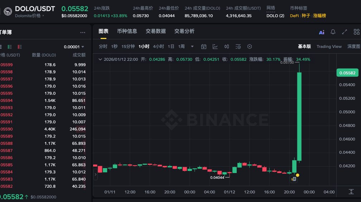Viewport: 361px width, 202px height.
Task: Collapse the OHLC info chevron
Action: pos(100,59)
